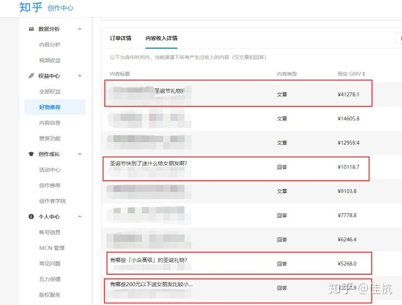Click 文章 type in ¥14605.8 row
Screen dimensions: 402x305
pos(282,119)
